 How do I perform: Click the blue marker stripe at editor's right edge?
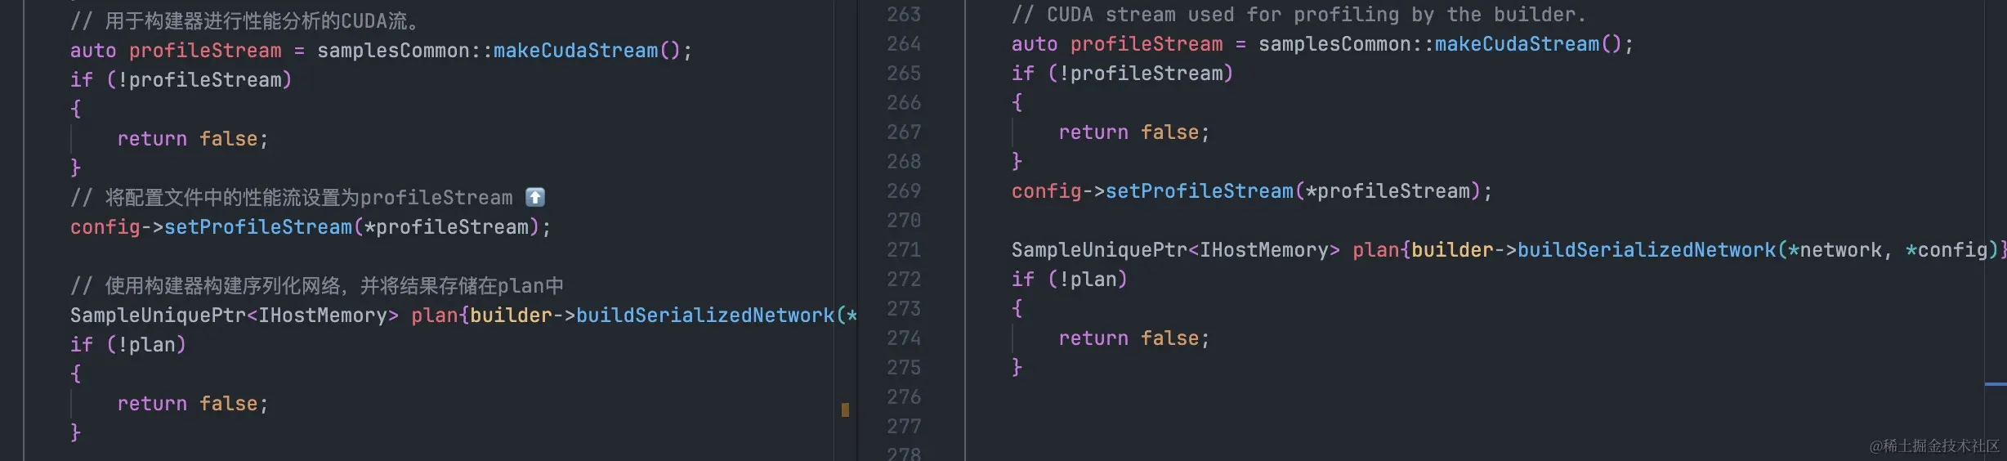pyautogui.click(x=1996, y=384)
